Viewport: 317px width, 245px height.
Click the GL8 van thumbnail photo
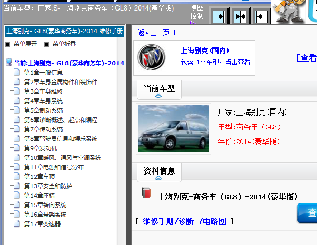pos(173,129)
